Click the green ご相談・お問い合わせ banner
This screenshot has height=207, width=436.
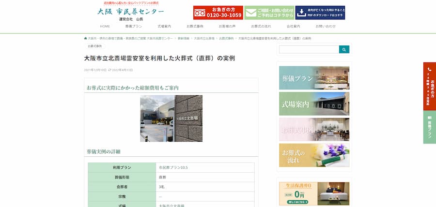(269, 13)
